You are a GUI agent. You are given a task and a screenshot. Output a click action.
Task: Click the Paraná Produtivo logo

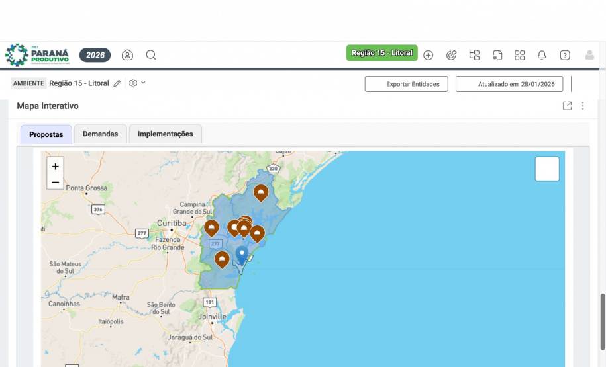(37, 55)
